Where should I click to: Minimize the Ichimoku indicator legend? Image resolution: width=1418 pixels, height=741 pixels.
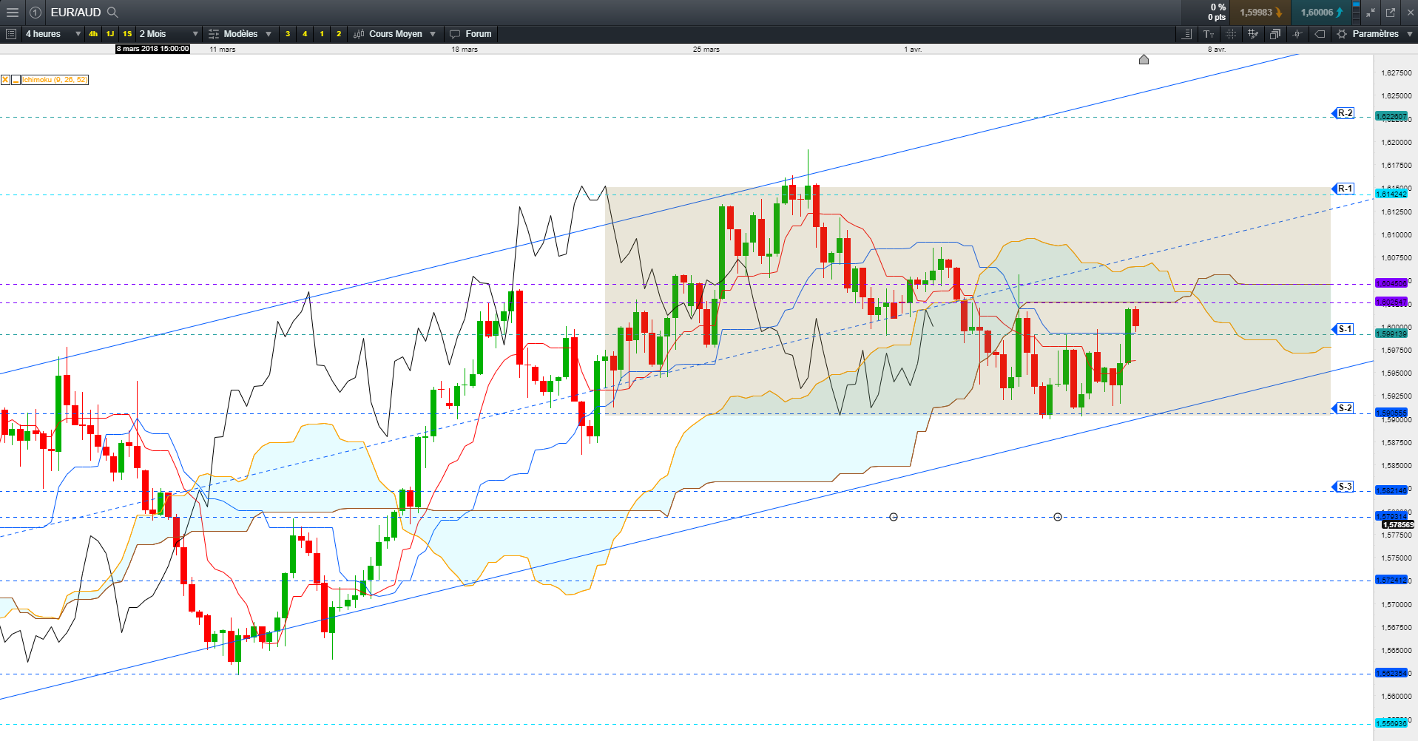(16, 80)
